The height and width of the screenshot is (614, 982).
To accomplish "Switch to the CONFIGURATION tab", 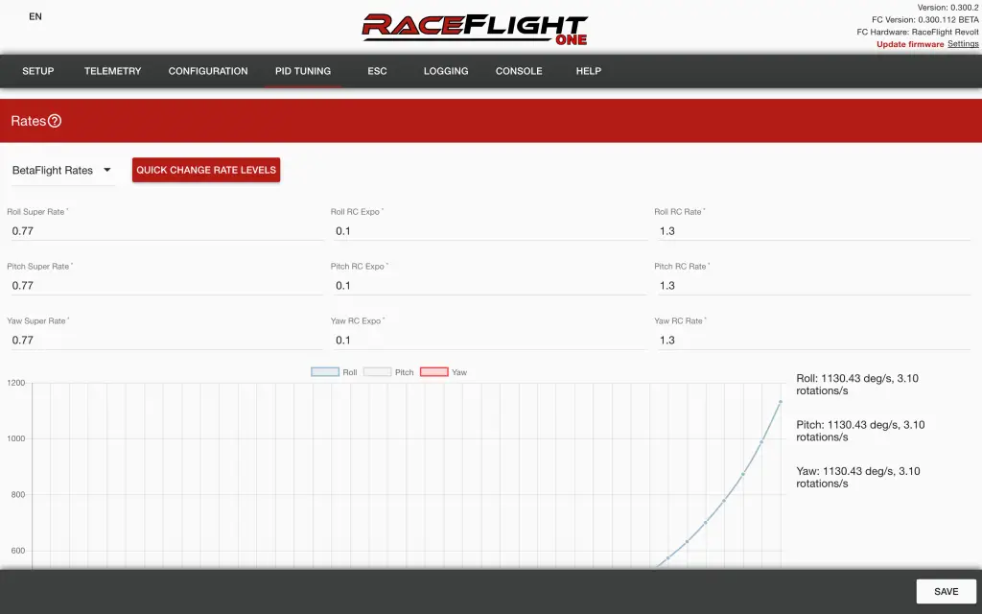I will (x=210, y=71).
